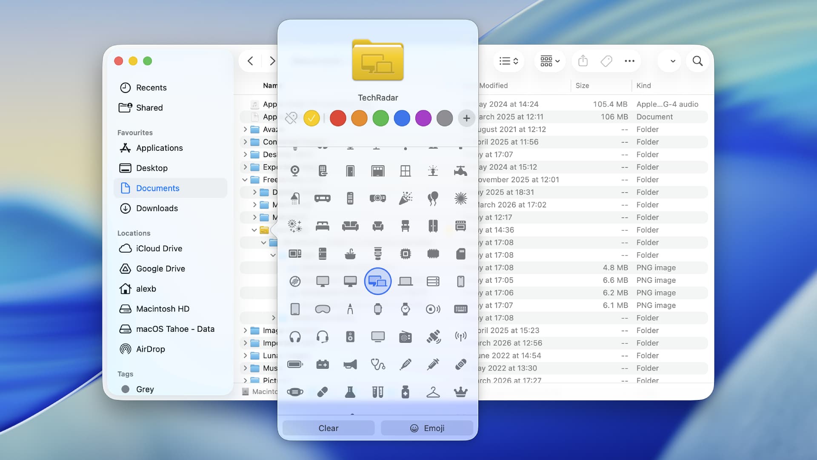
Task: Click the plus button to add a custom color
Action: coord(466,118)
